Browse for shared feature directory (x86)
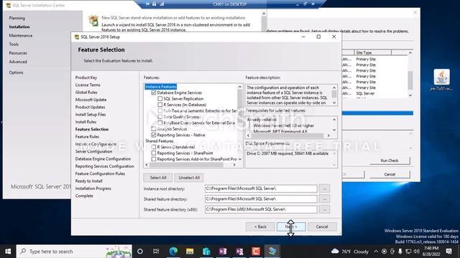This screenshot has height=258, width=460. point(324,209)
